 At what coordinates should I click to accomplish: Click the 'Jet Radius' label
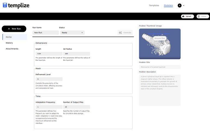[x=68, y=49]
